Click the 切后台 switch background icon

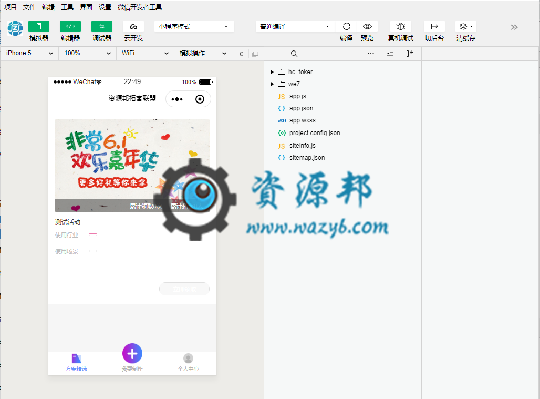(x=434, y=26)
